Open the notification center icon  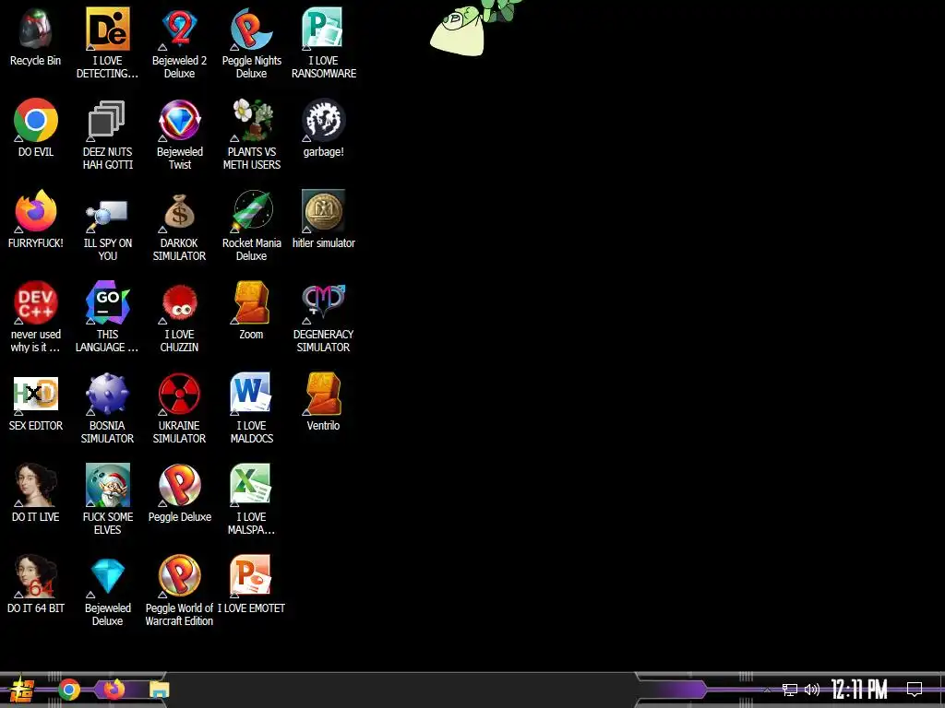[915, 690]
